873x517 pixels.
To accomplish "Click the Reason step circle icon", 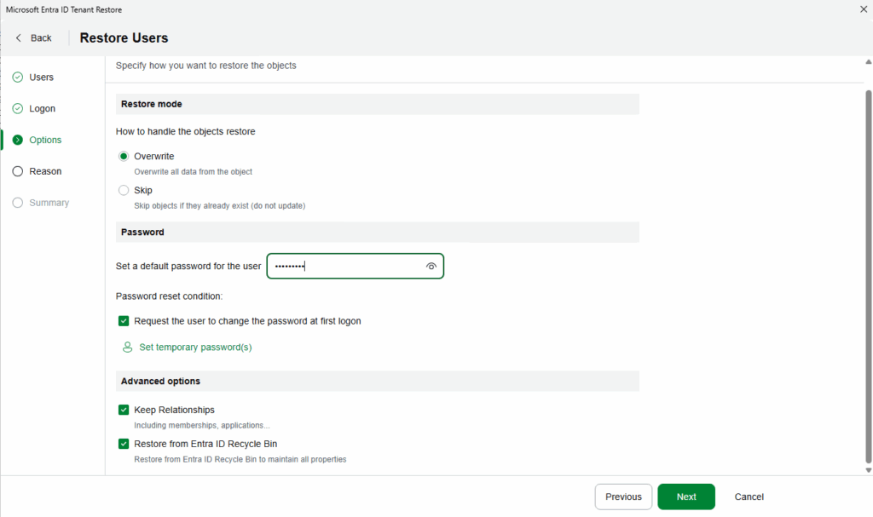I will pos(18,171).
